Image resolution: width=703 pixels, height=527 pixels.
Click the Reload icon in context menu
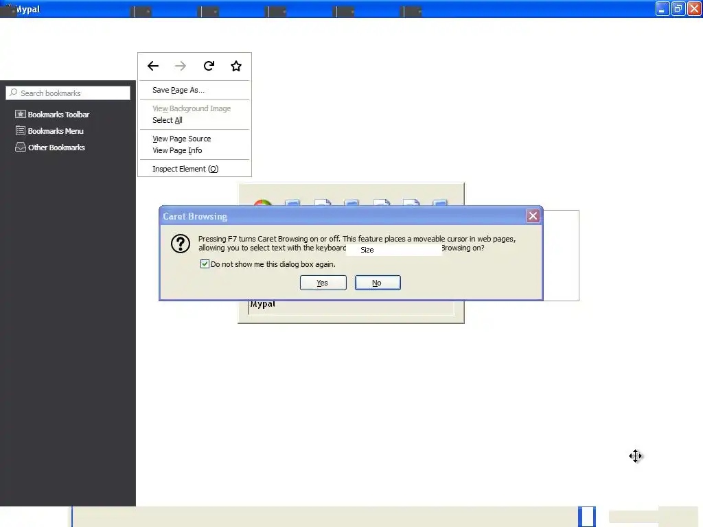point(209,67)
